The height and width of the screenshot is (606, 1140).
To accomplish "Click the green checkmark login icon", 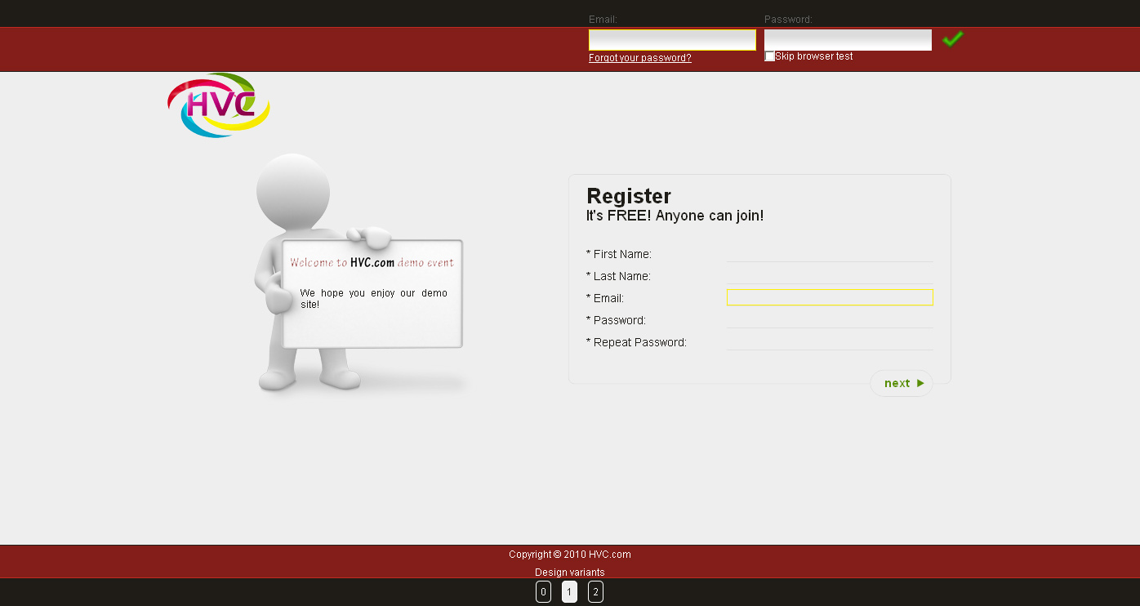I will tap(952, 38).
